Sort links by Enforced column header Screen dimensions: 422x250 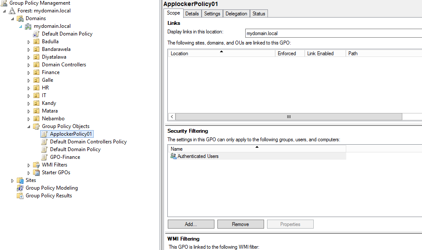click(x=290, y=53)
